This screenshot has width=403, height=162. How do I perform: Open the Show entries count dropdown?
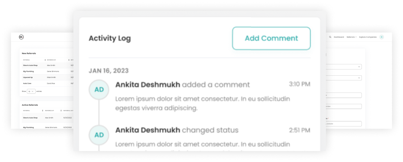pos(31,91)
